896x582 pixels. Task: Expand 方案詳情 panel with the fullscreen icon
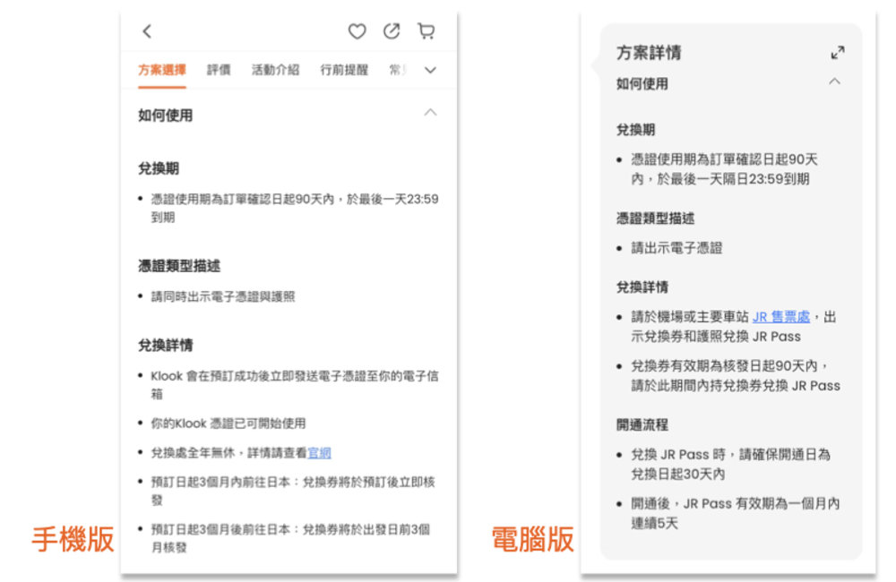[837, 53]
